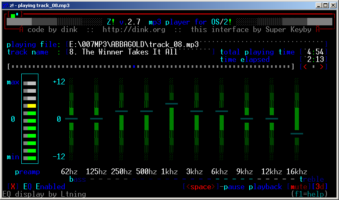
Task: Click the http://dink.org URL text
Action: (134, 30)
